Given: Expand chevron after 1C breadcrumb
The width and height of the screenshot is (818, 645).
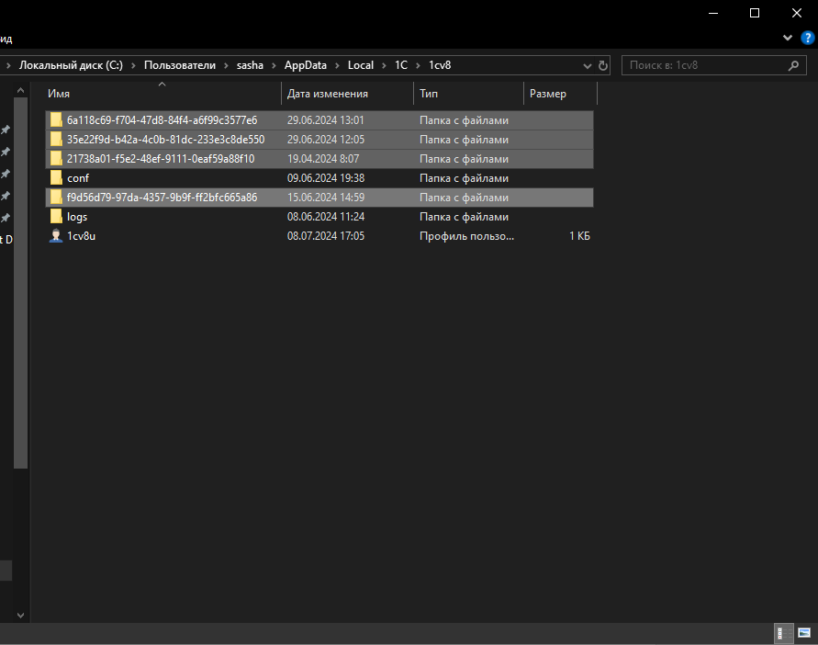Looking at the screenshot, I should click(418, 66).
